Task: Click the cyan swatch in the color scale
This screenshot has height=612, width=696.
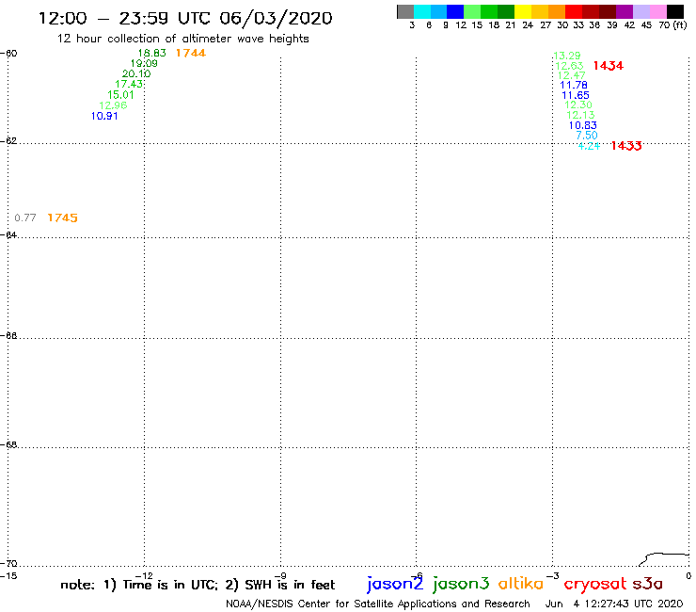Action: [422, 11]
